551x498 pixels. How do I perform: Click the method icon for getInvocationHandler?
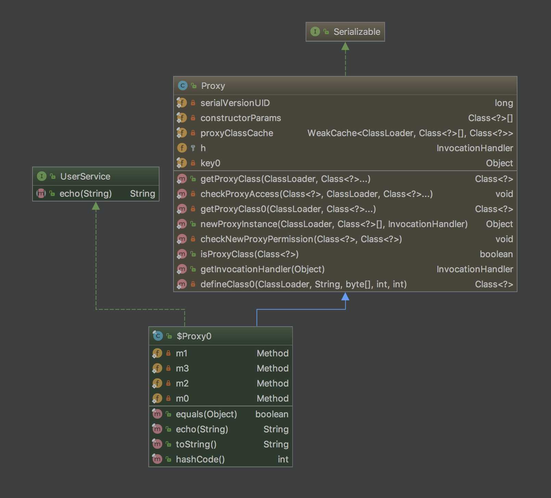point(181,269)
